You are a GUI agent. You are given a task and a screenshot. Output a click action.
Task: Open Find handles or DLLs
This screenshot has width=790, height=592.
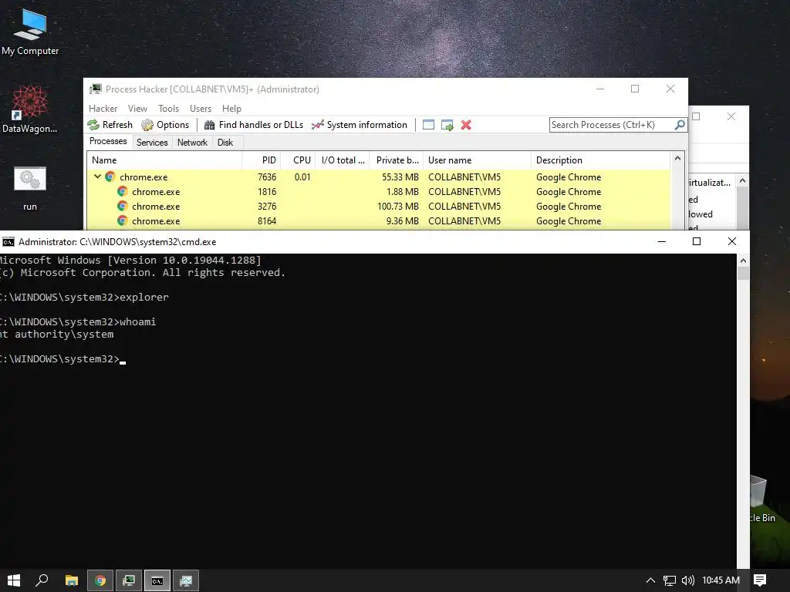click(254, 125)
